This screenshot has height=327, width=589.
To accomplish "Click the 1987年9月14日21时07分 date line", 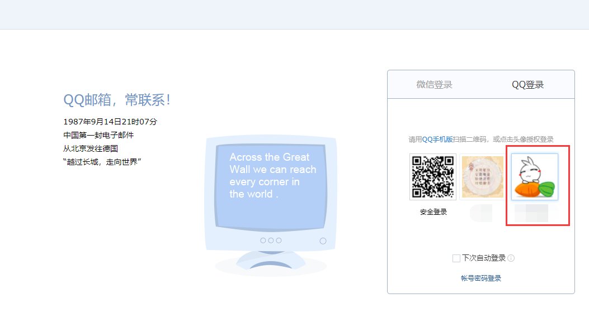I will (110, 122).
